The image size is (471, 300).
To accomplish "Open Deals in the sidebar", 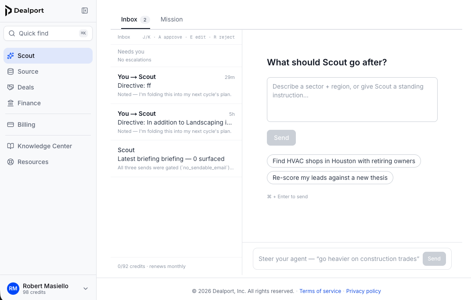I will pyautogui.click(x=48, y=87).
